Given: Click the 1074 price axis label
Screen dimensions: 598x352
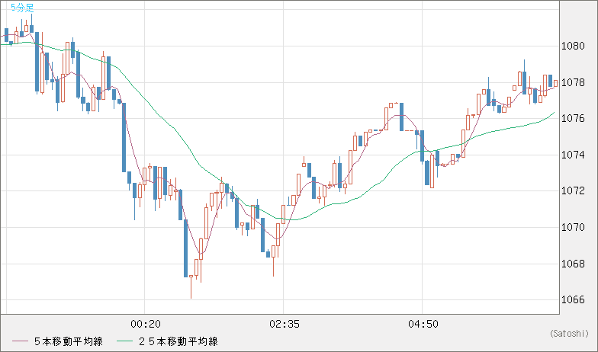Looking at the screenshot, I should [x=574, y=155].
